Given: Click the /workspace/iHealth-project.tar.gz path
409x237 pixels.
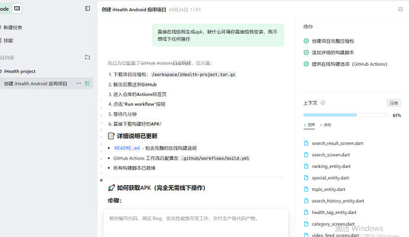Looking at the screenshot, I should click(194, 75).
